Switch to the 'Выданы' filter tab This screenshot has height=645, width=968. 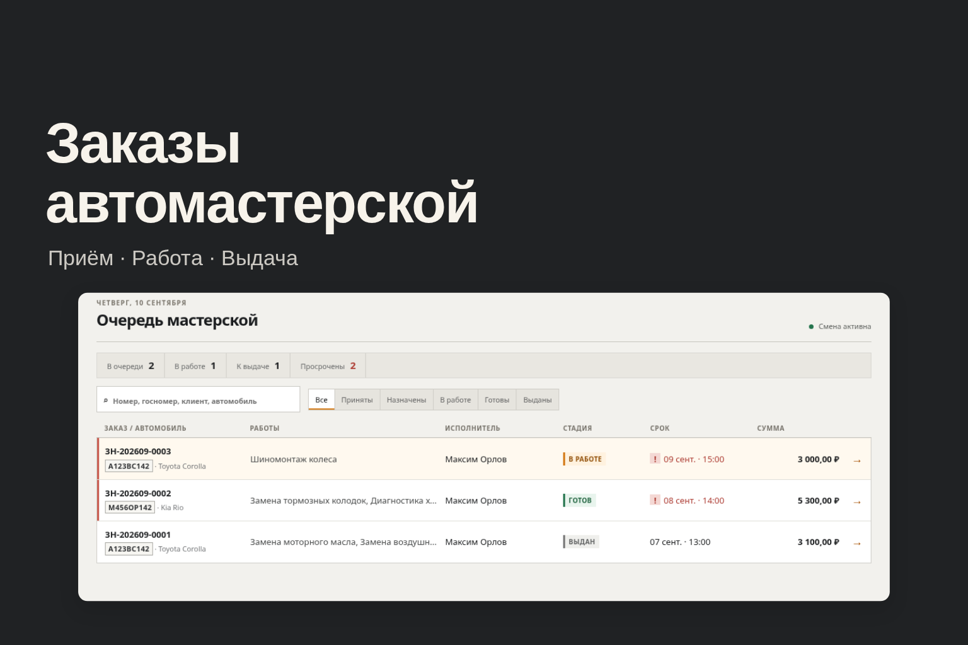[x=537, y=399]
